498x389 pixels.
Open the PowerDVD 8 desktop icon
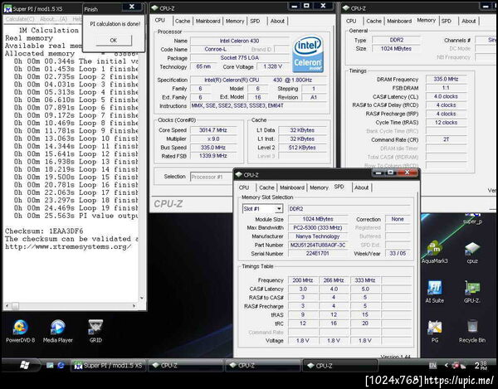point(20,331)
